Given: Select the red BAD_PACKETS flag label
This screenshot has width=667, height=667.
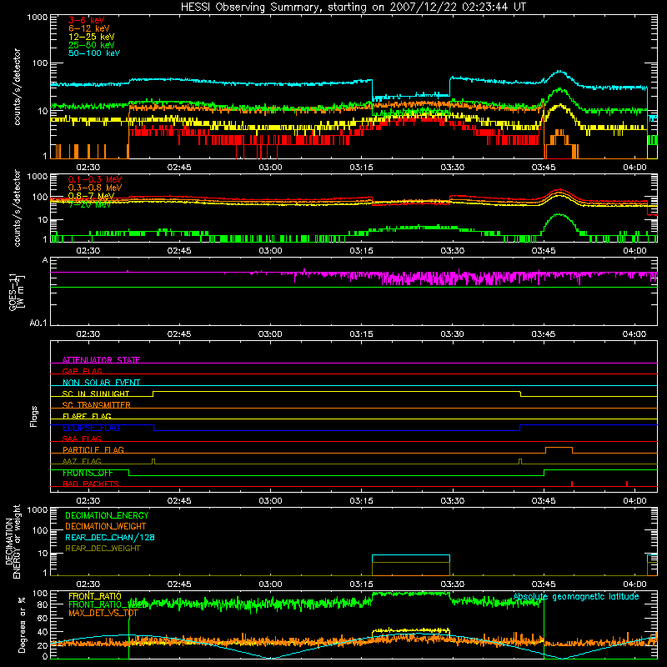Looking at the screenshot, I should 91,484.
